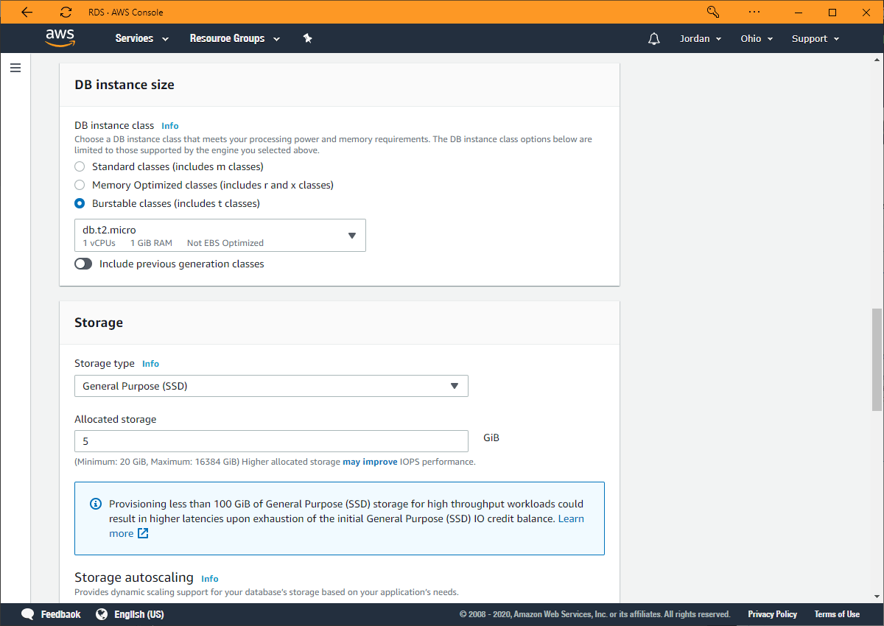
Task: Open the Ohio region selector
Action: click(x=756, y=38)
